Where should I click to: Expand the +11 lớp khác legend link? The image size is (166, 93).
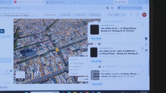pos(74,74)
